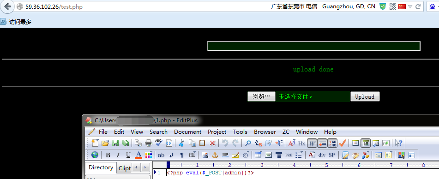Open the special character © dropdown

[246, 155]
